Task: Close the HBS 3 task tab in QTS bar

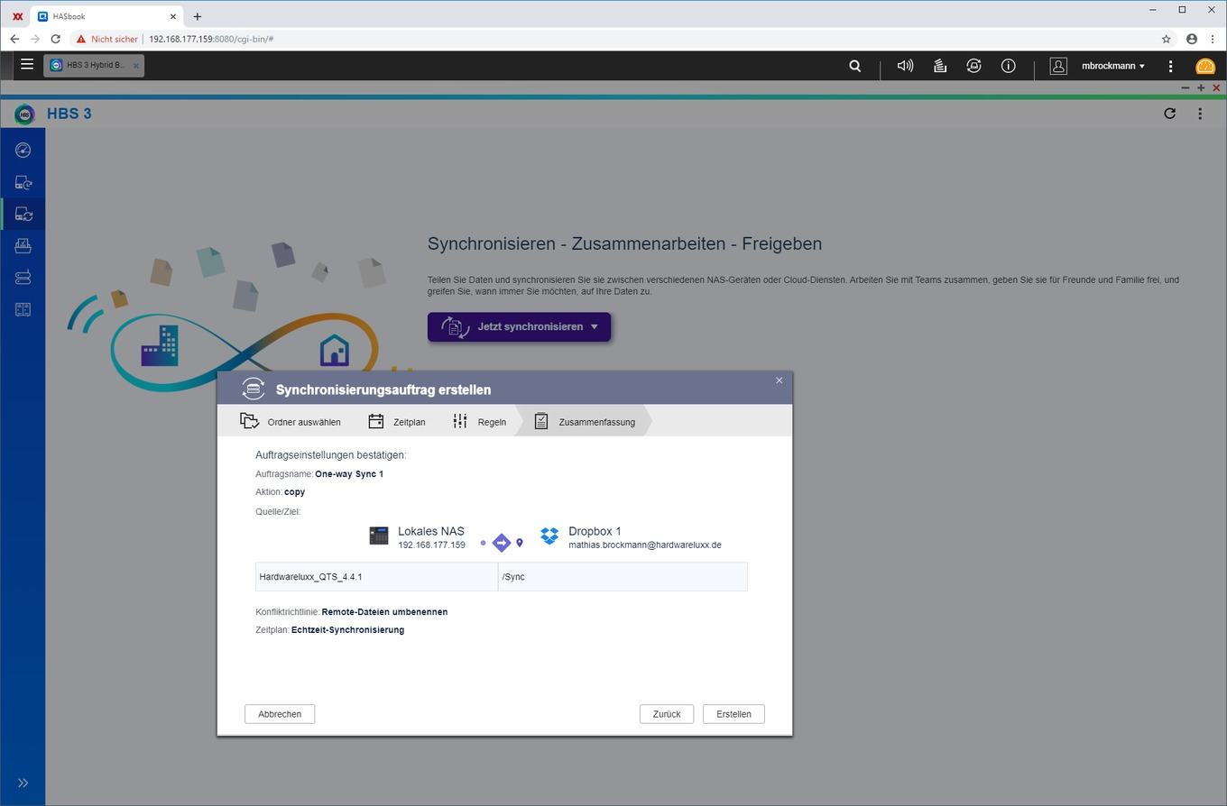Action: click(136, 65)
